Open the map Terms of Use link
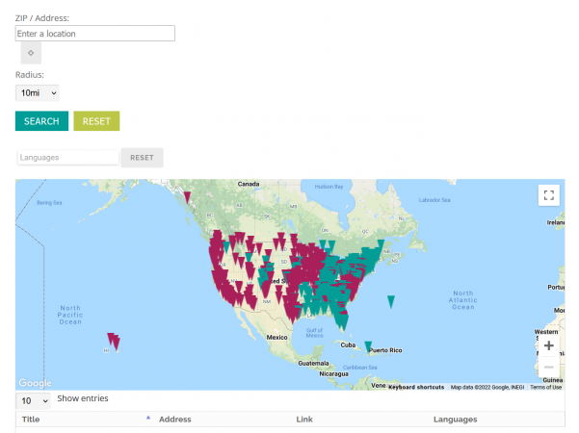The width and height of the screenshot is (579, 433). [x=545, y=387]
